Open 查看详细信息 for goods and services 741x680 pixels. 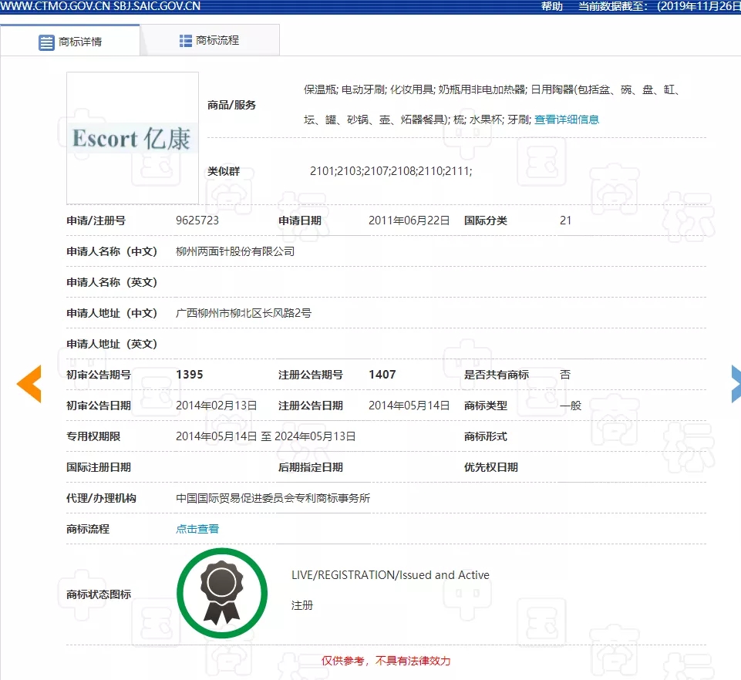coord(567,120)
